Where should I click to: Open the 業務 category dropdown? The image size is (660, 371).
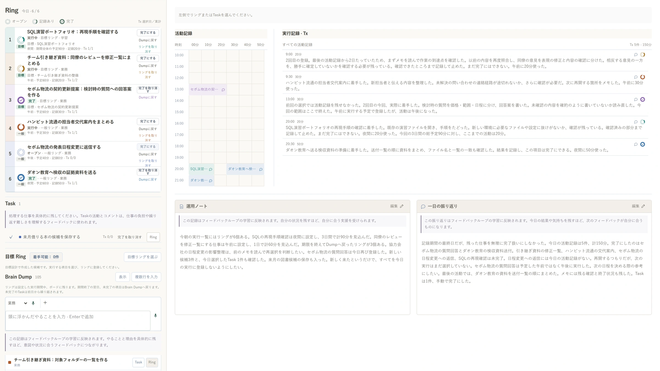click(x=18, y=303)
